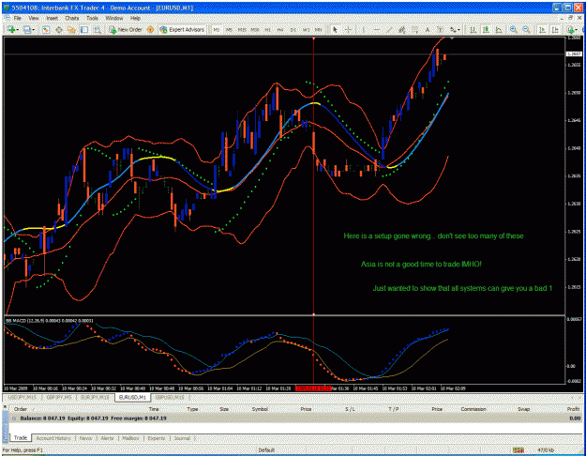Open the Insert menu
This screenshot has width=586, height=456.
[53, 18]
